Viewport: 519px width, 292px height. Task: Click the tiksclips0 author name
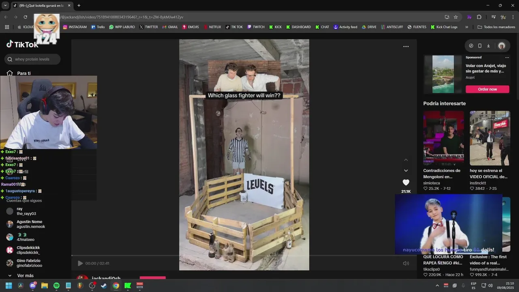pos(431,269)
